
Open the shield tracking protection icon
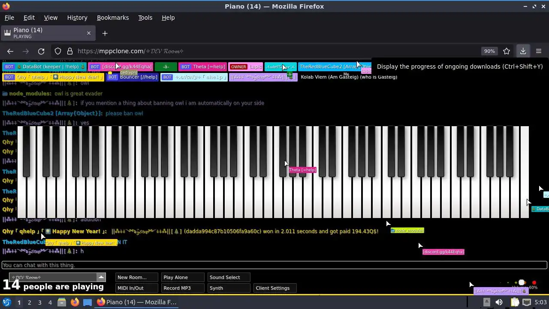58,51
